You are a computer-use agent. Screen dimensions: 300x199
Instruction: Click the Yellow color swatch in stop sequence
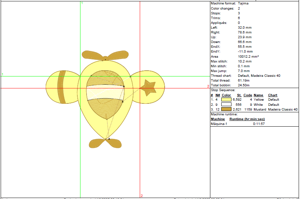pos(226,100)
